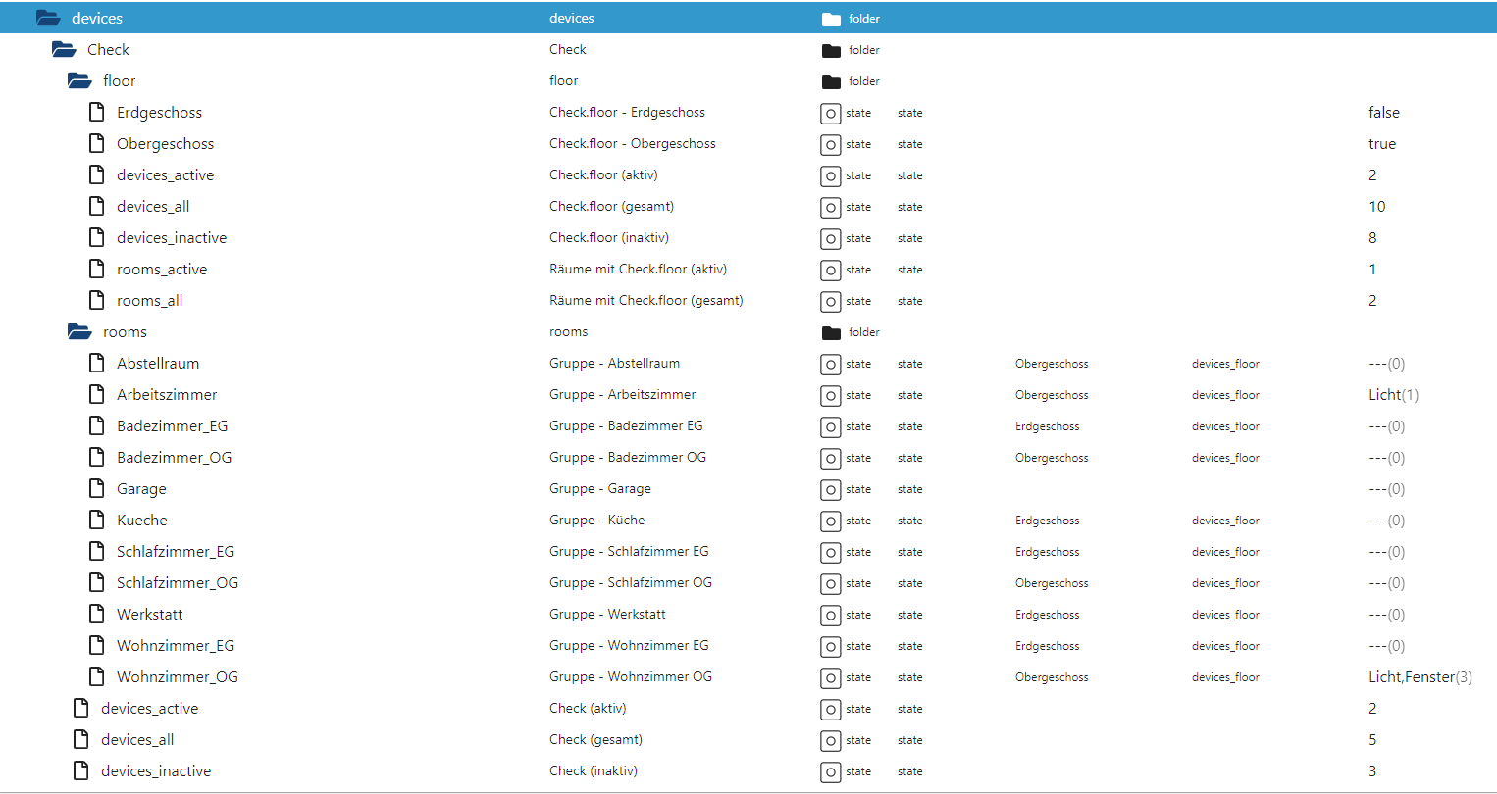
Task: Select the Wohnzimmer_OG tree item
Action: click(177, 676)
